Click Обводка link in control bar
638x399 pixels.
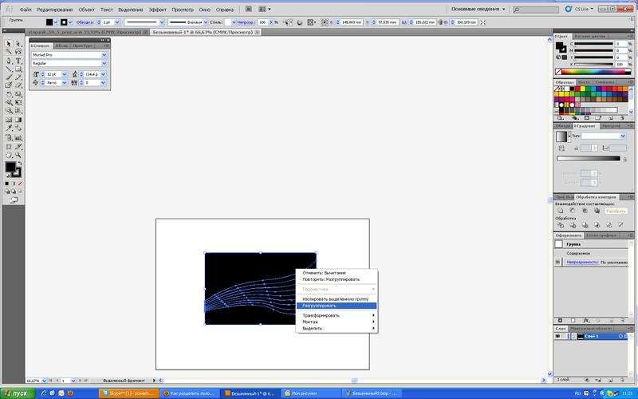point(85,22)
